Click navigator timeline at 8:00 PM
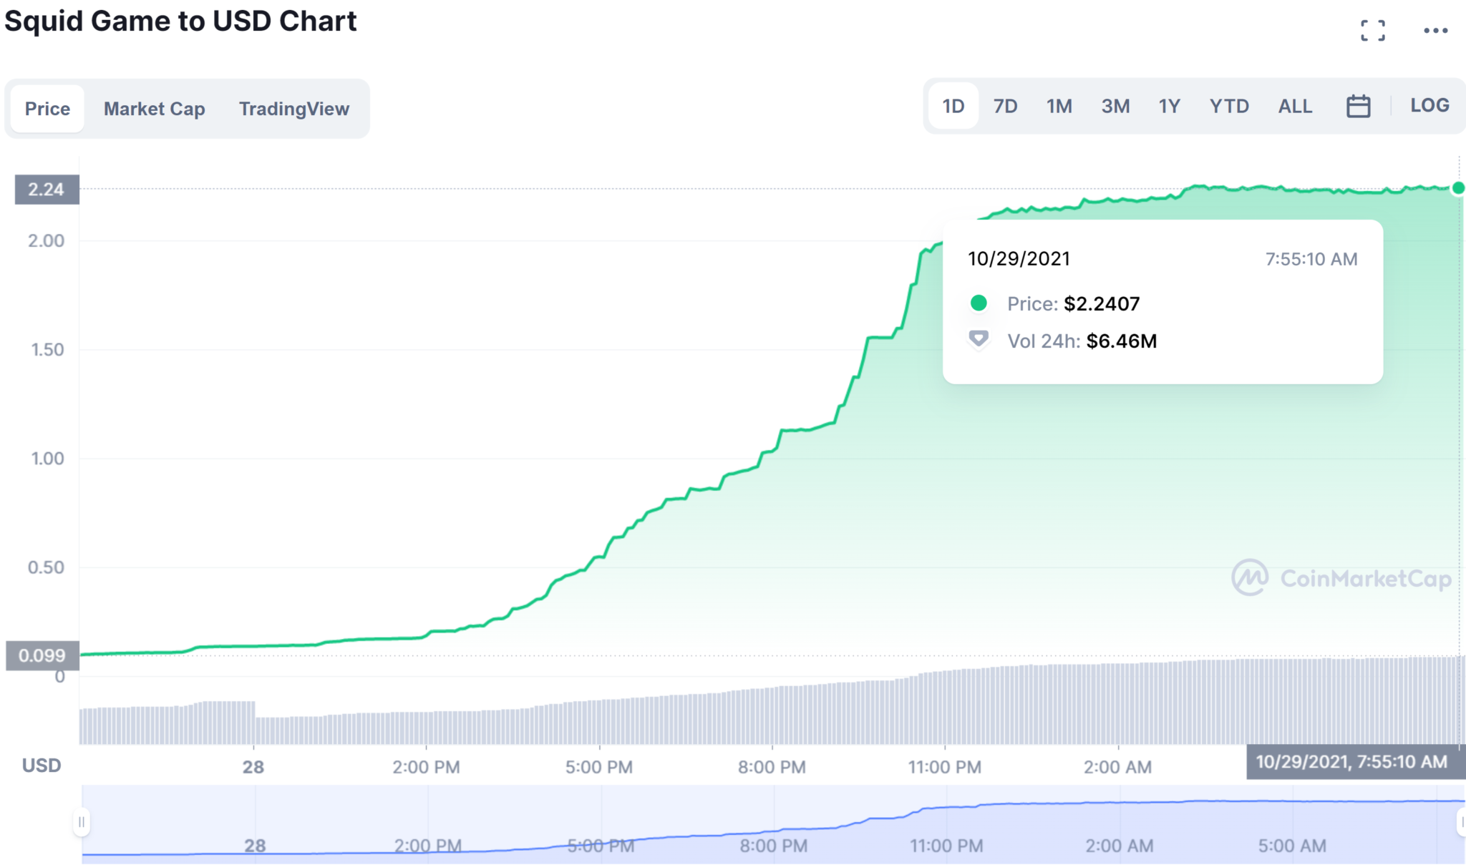Viewport: 1466px width, 865px height. pyautogui.click(x=773, y=846)
